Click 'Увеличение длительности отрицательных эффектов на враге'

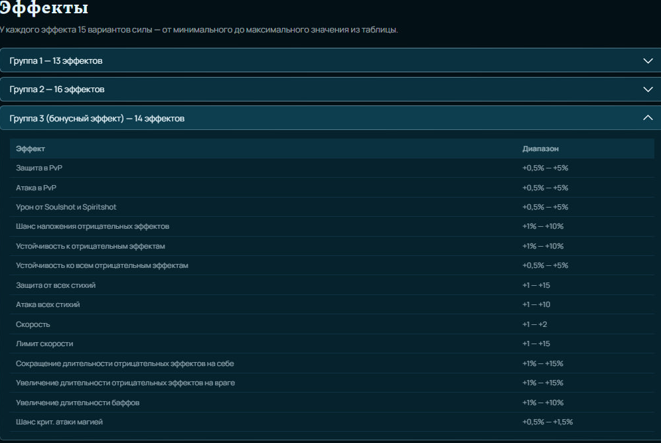[x=125, y=383]
